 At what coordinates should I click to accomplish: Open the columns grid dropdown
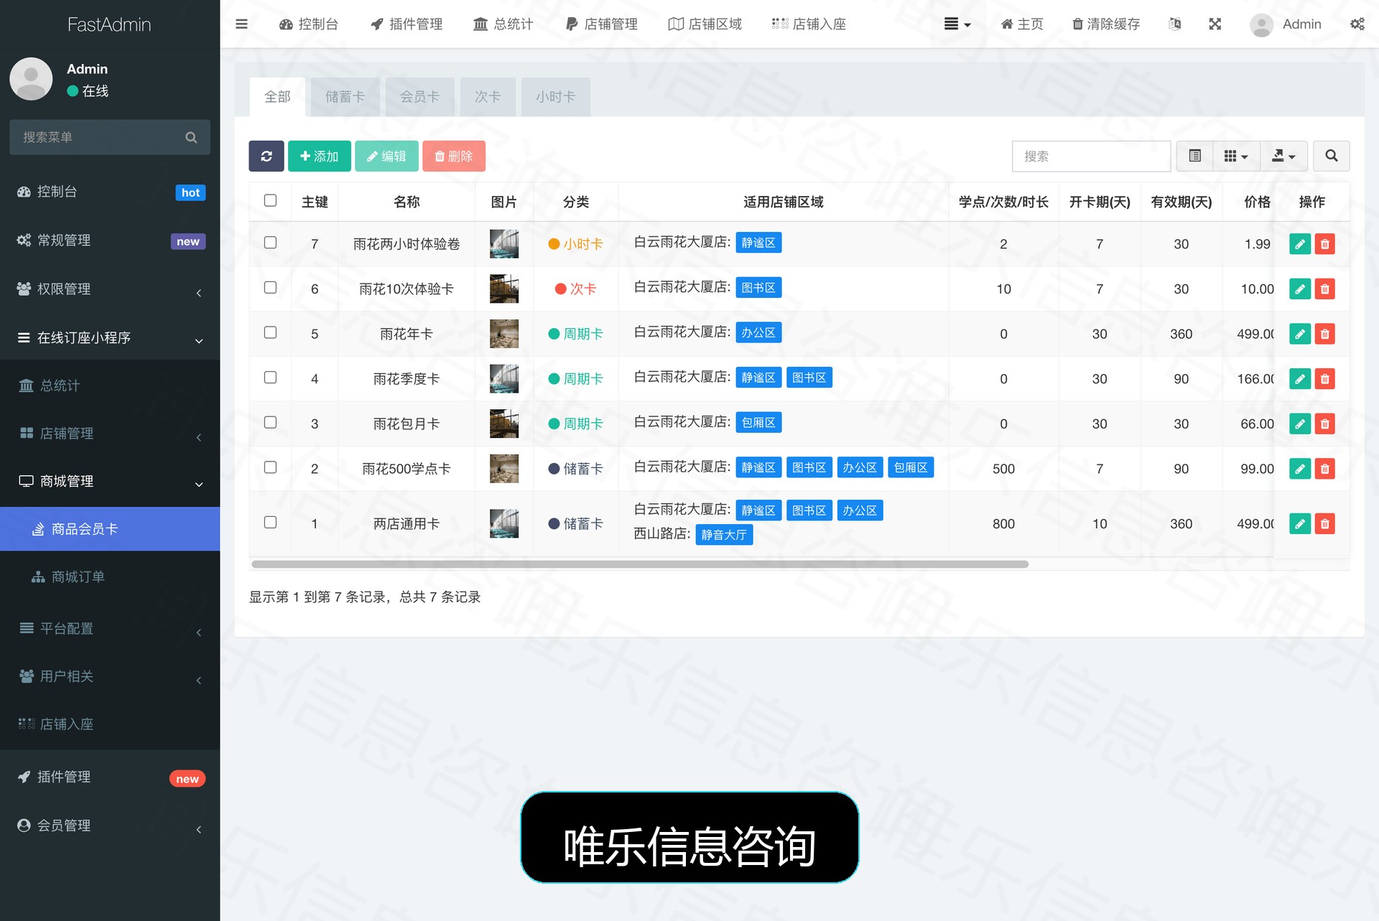coord(1236,156)
